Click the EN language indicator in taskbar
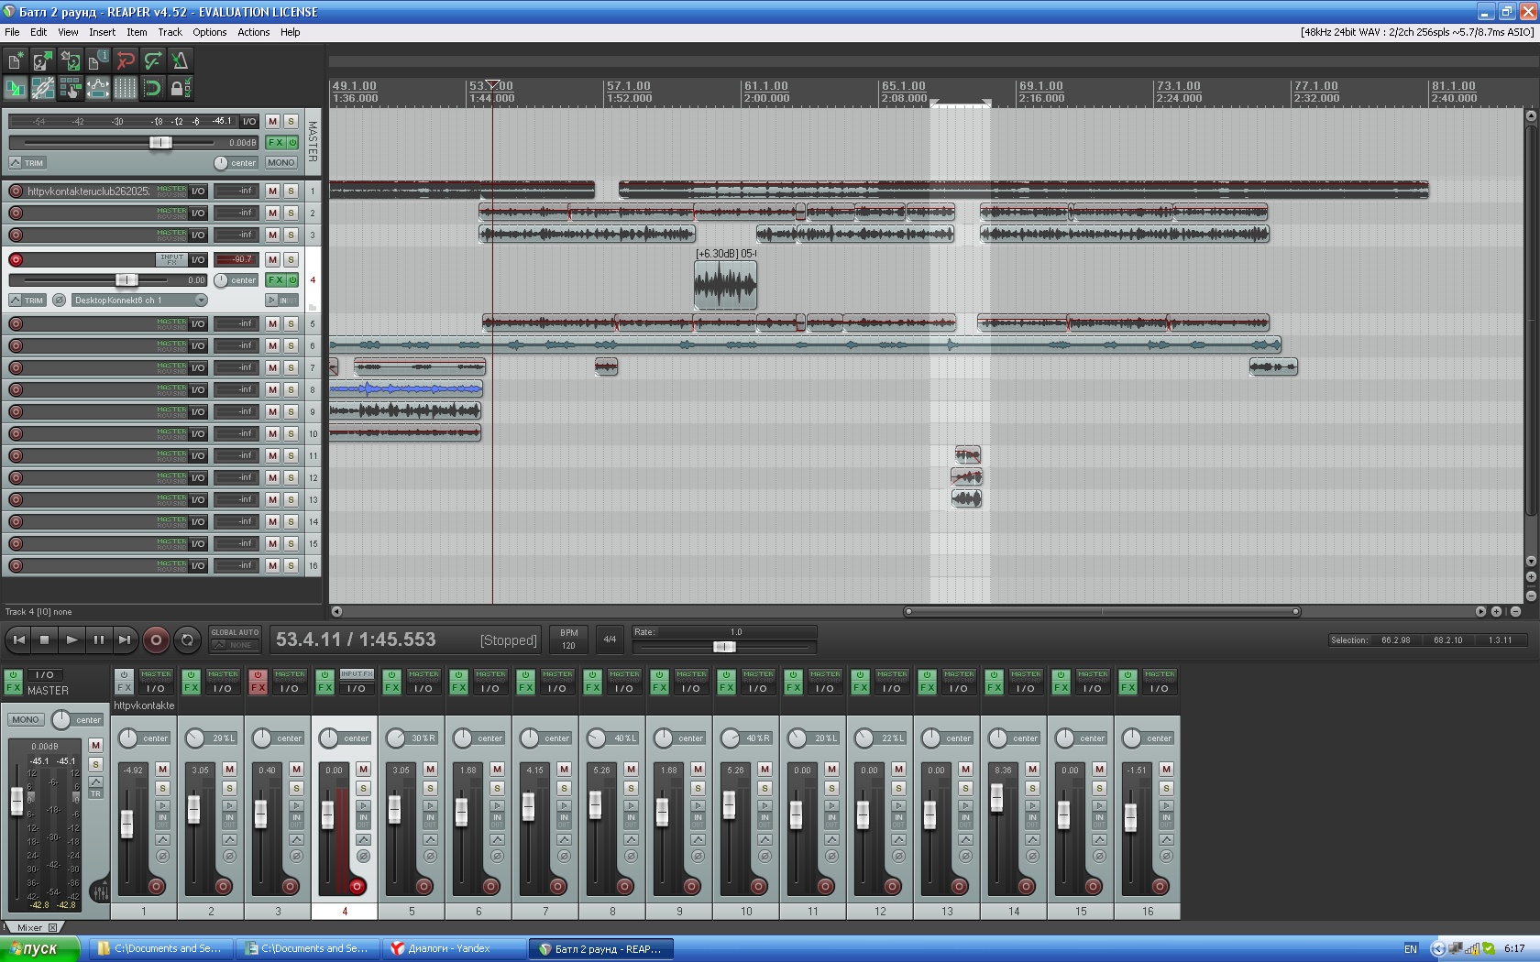Viewport: 1540px width, 962px height. pos(1410,949)
